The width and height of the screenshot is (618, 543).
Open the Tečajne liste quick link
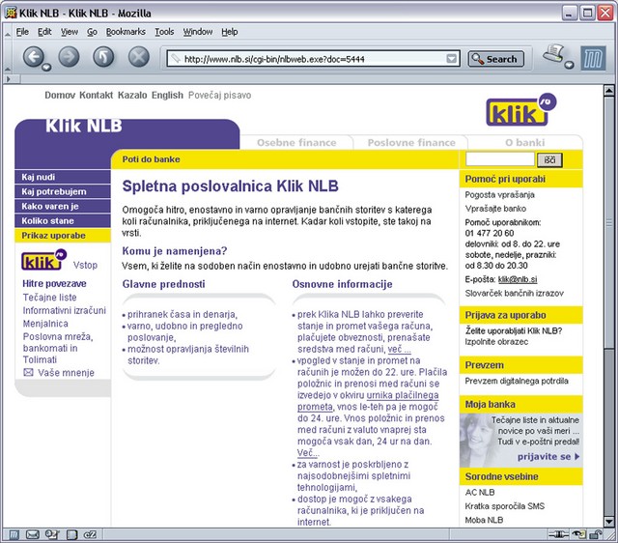tap(49, 298)
